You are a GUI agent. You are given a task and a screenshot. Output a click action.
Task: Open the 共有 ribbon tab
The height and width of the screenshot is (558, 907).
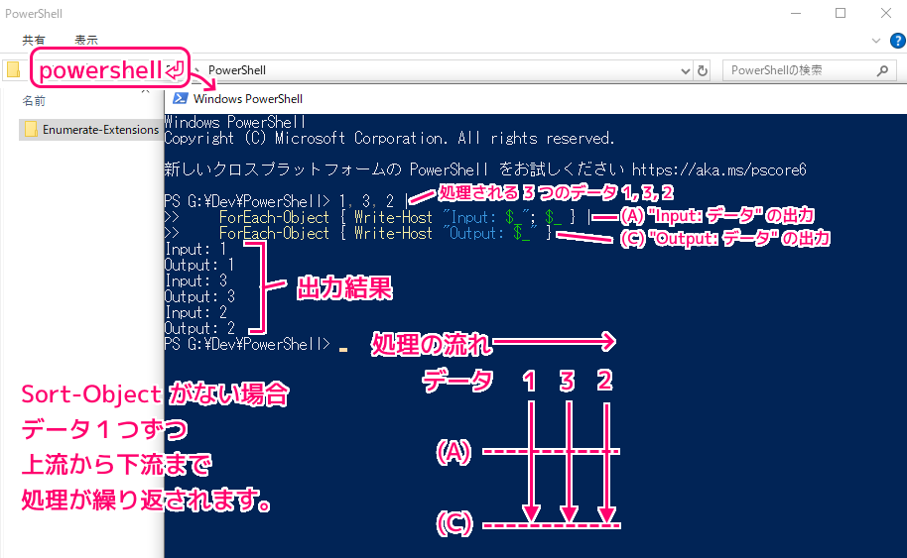coord(33,41)
